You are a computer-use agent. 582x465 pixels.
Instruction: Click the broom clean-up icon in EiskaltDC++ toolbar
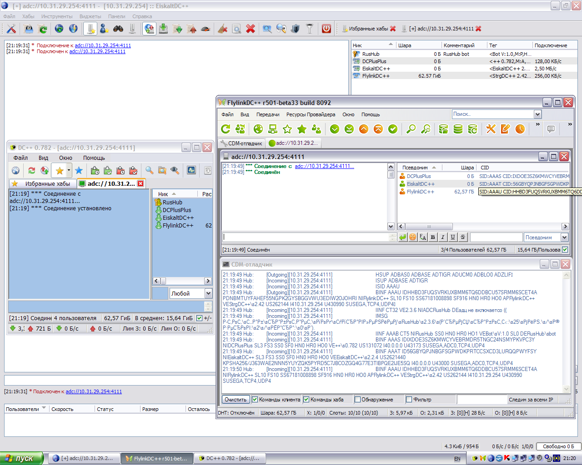pyautogui.click(x=222, y=29)
